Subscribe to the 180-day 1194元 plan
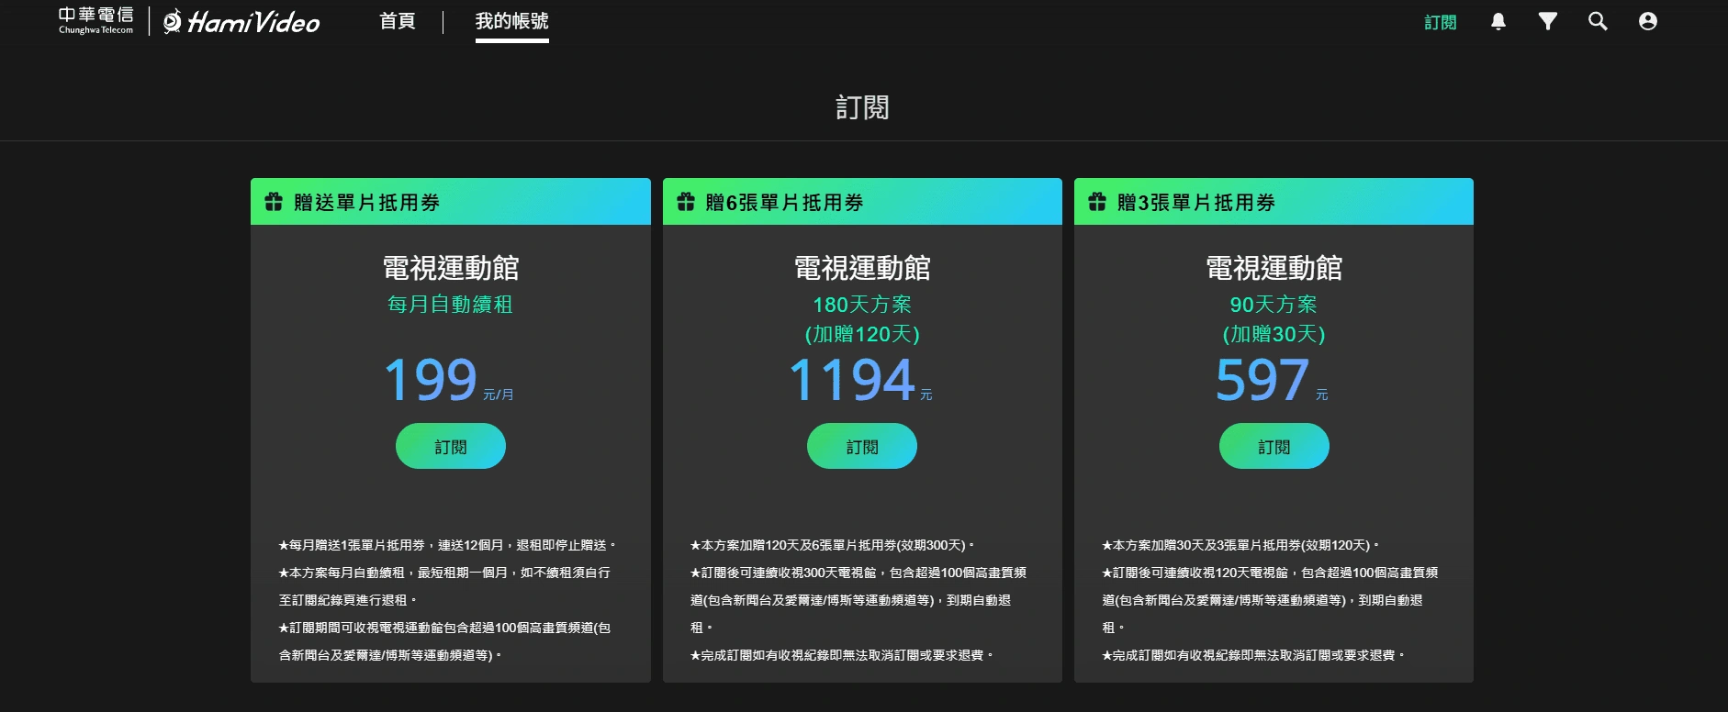Viewport: 1728px width, 712px height. (x=861, y=446)
